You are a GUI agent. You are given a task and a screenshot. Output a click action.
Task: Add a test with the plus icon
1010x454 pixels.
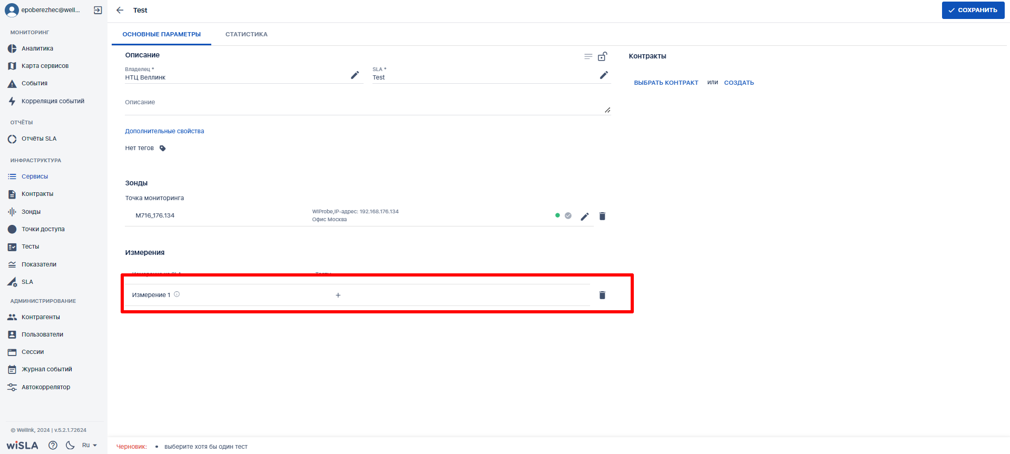click(x=338, y=295)
